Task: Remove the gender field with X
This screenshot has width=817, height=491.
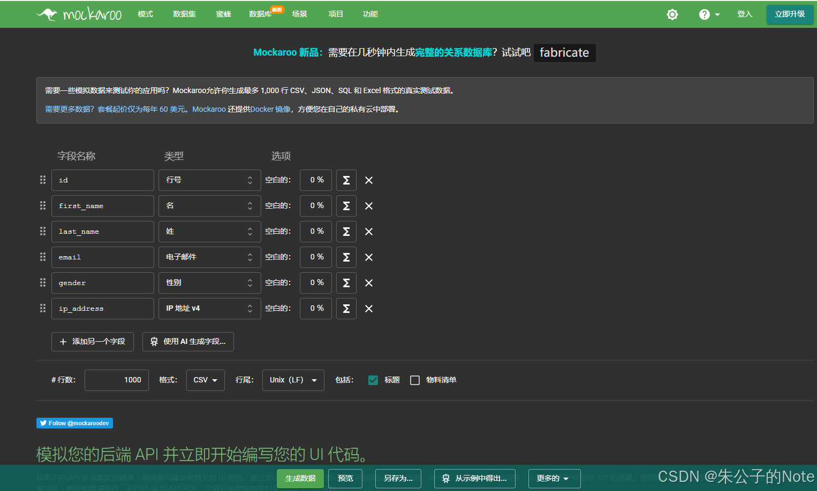Action: (369, 283)
